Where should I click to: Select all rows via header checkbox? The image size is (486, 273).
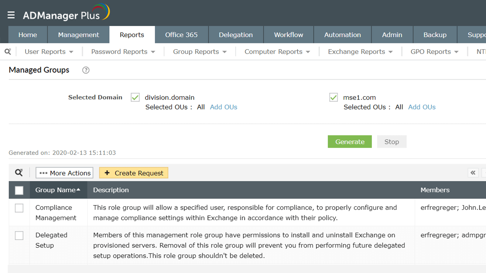19,190
